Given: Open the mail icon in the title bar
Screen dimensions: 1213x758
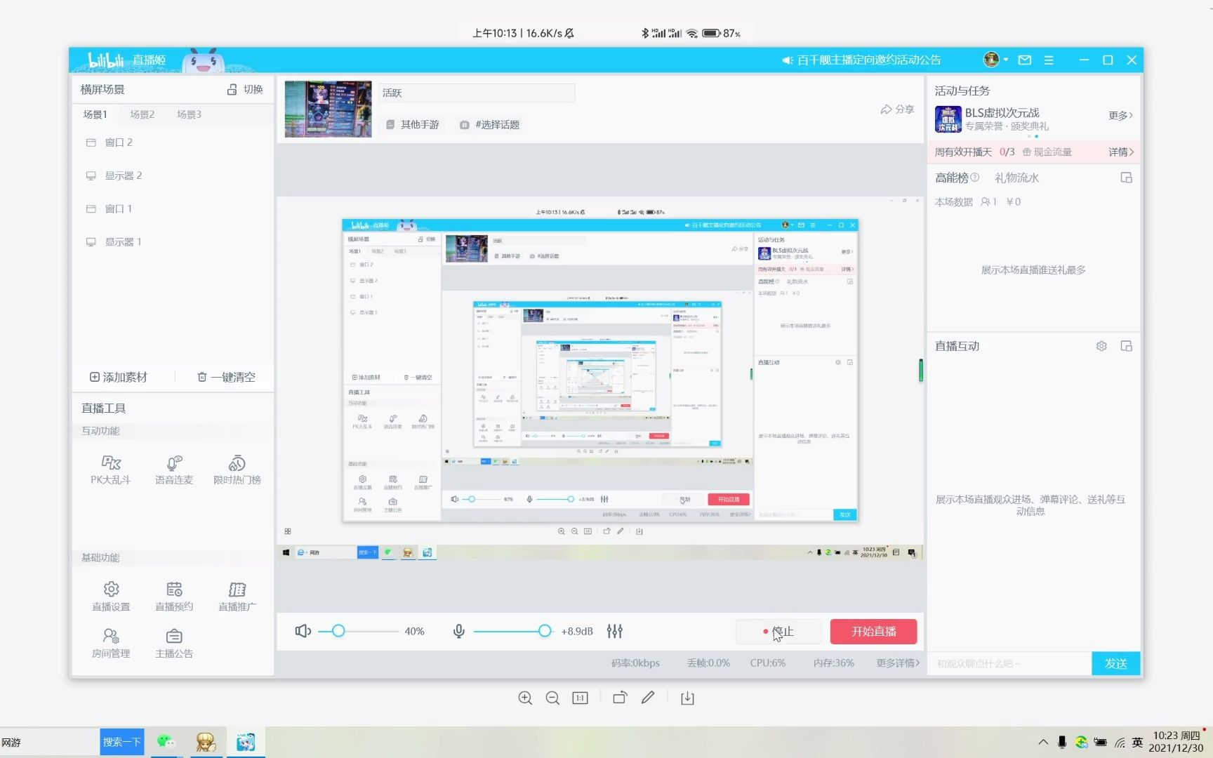Looking at the screenshot, I should (1024, 60).
